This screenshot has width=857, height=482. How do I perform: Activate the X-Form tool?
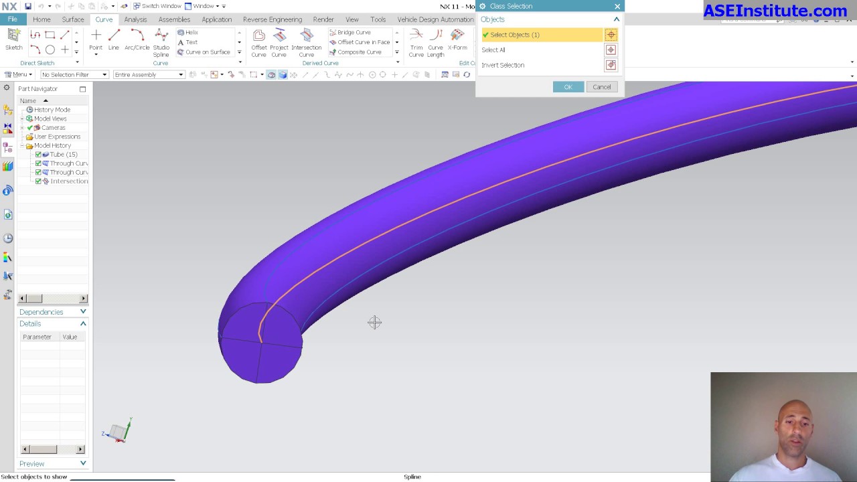[457, 39]
